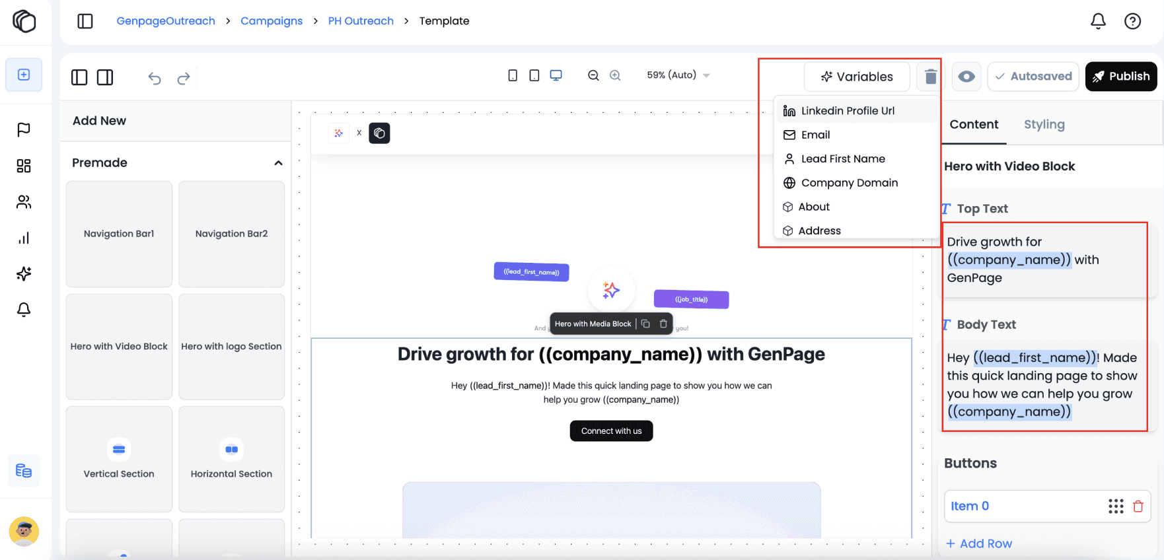Open the analytics bar chart sidebar icon

click(24, 238)
